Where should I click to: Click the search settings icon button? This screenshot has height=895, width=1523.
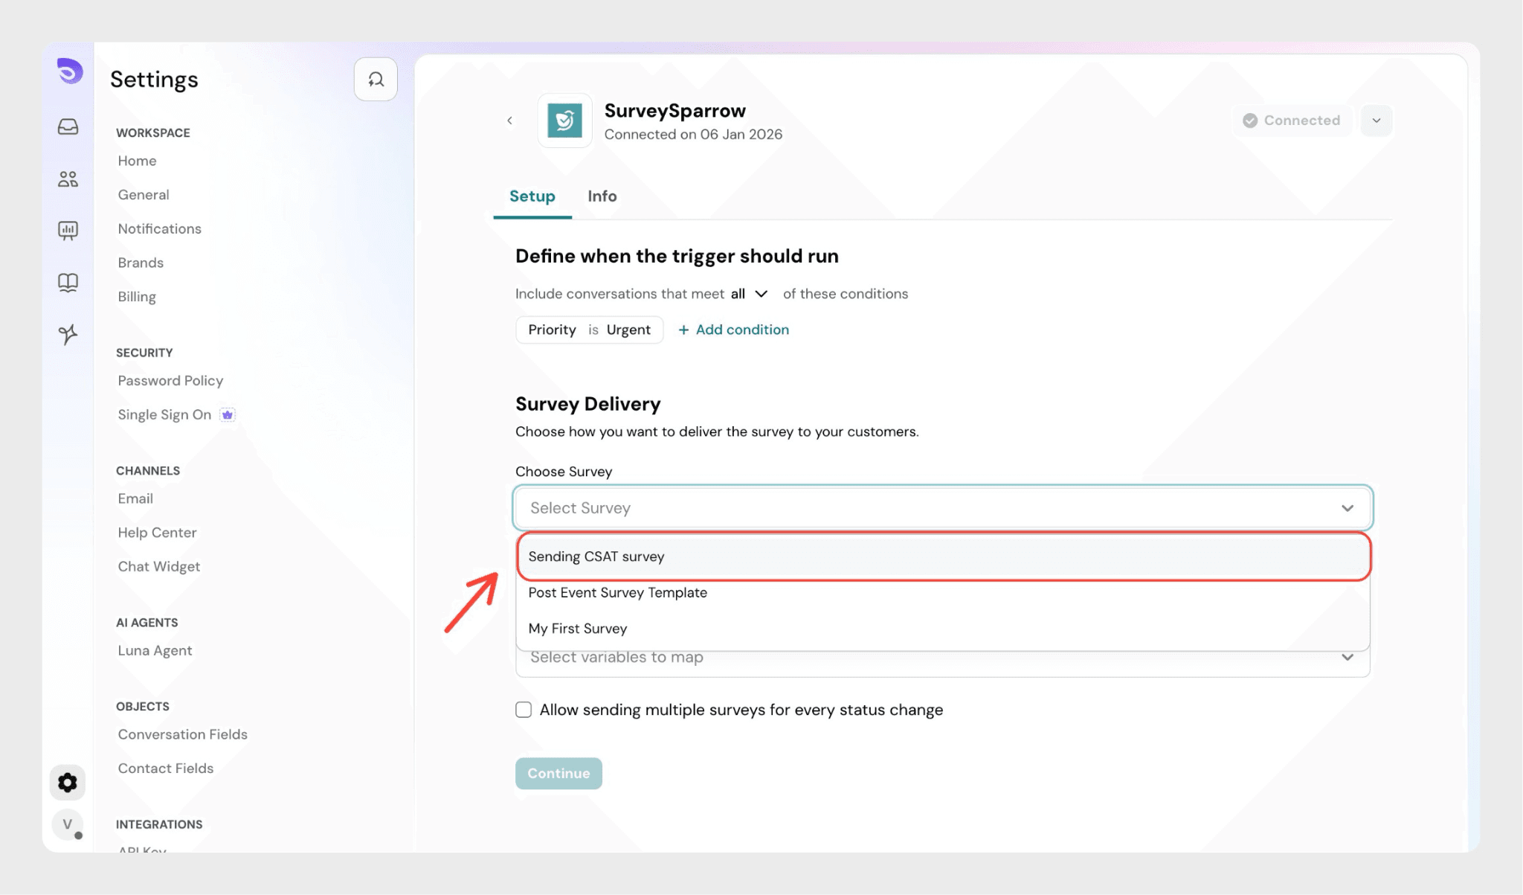376,79
